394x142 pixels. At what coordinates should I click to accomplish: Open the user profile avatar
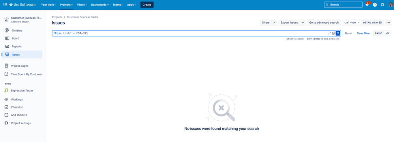(x=390, y=5)
